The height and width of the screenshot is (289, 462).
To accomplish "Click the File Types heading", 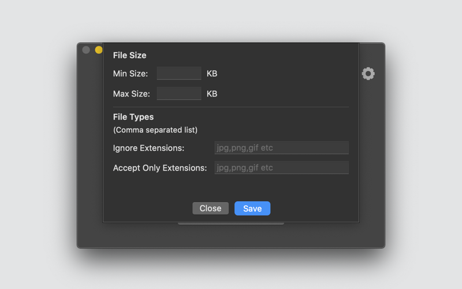I will 133,117.
